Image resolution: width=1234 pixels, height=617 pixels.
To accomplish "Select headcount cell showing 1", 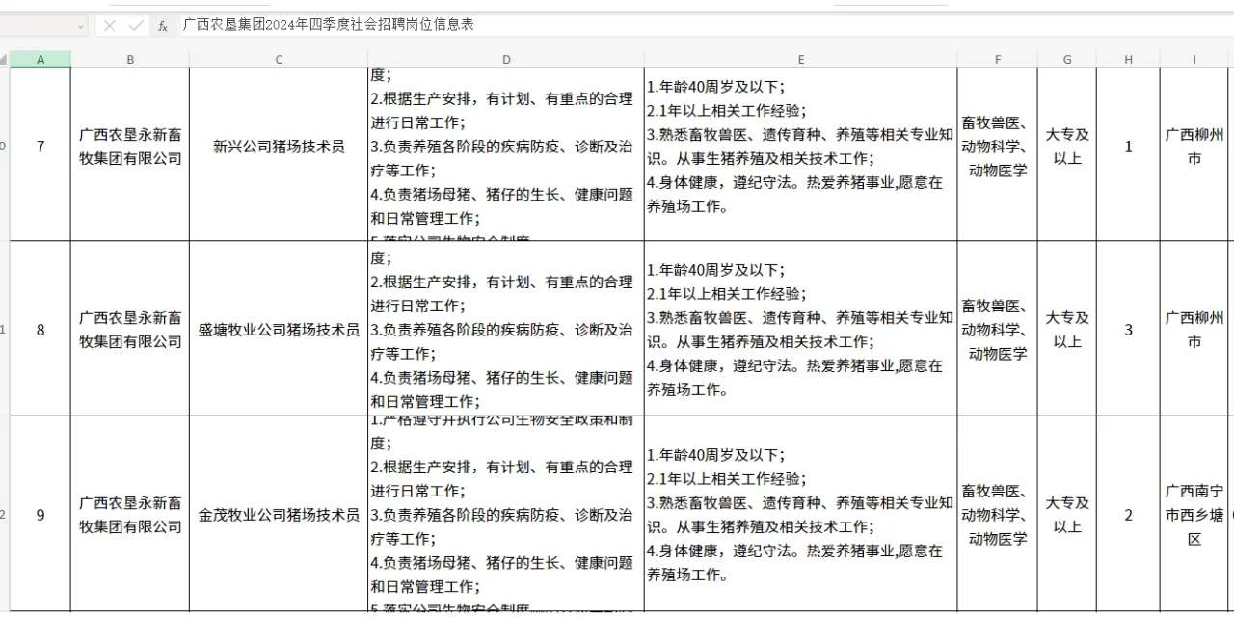I will click(1128, 154).
